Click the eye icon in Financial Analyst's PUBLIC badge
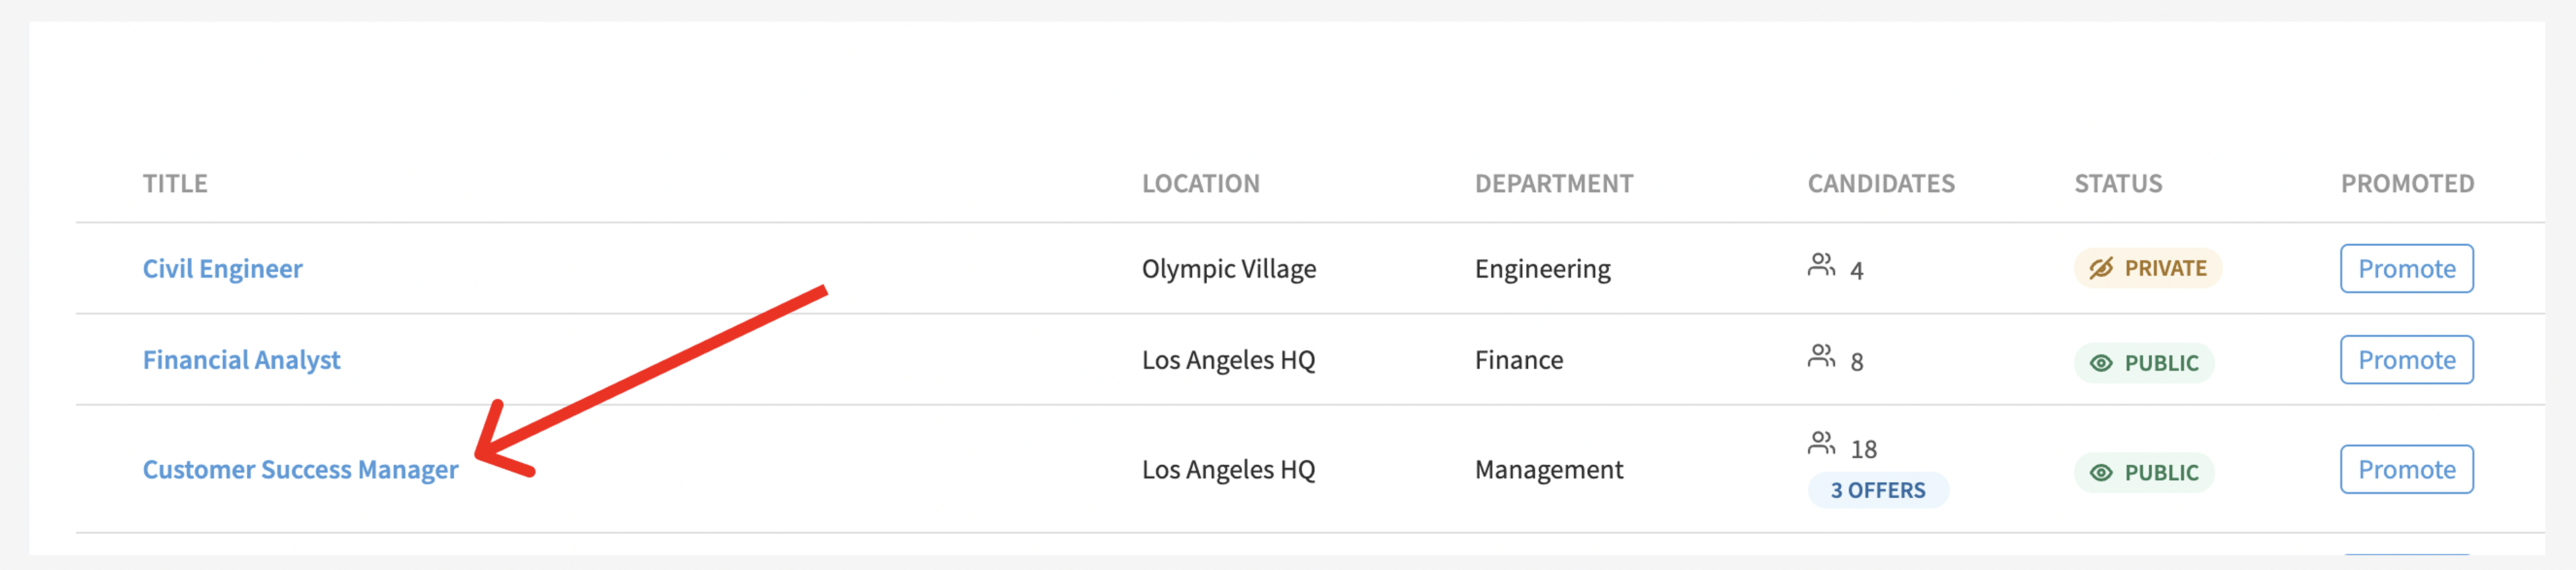2576x570 pixels. click(x=2101, y=363)
